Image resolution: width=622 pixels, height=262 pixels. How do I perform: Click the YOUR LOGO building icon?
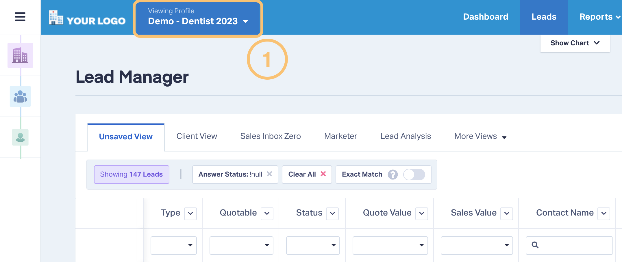[x=56, y=18]
